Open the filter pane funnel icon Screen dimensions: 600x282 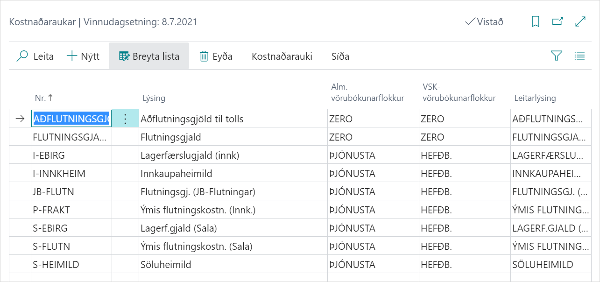tap(556, 56)
